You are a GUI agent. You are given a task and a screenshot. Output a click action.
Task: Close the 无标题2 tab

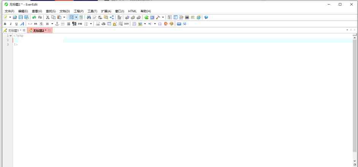tap(49, 30)
